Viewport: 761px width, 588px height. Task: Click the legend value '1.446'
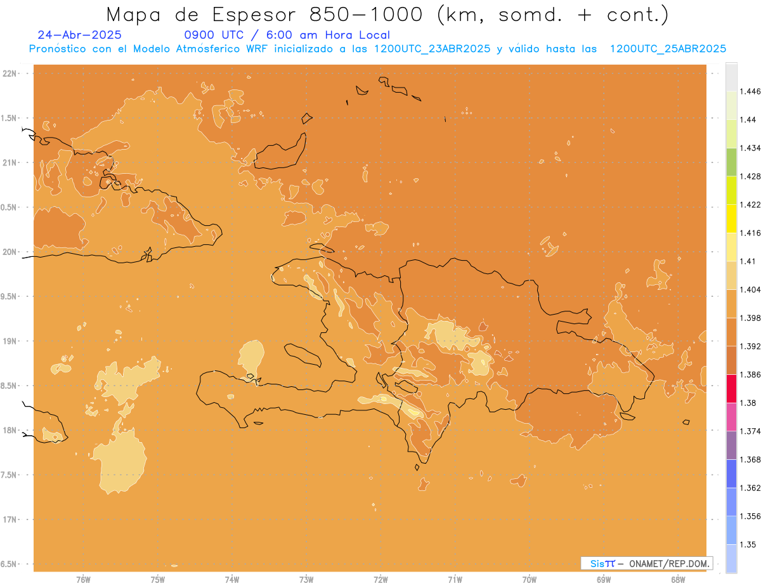[x=750, y=91]
